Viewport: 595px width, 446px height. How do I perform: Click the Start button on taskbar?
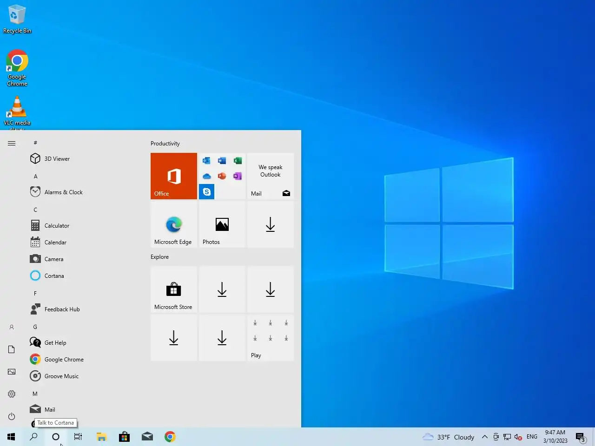(x=11, y=437)
